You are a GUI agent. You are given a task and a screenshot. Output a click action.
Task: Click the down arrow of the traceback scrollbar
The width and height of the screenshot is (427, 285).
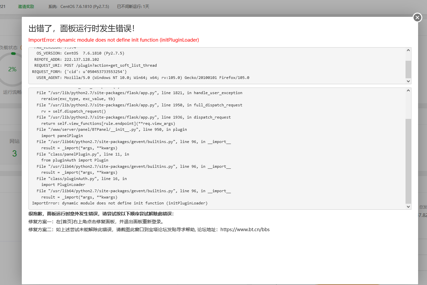click(x=409, y=206)
